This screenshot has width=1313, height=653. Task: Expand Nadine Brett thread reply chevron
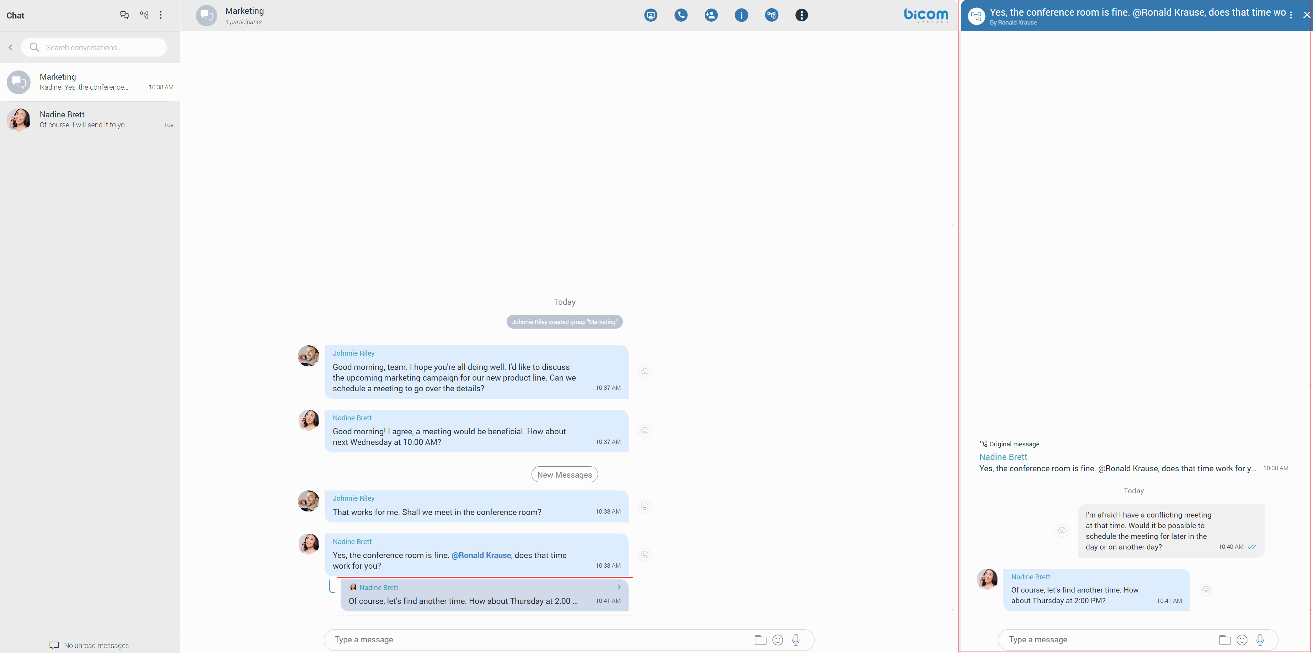619,587
